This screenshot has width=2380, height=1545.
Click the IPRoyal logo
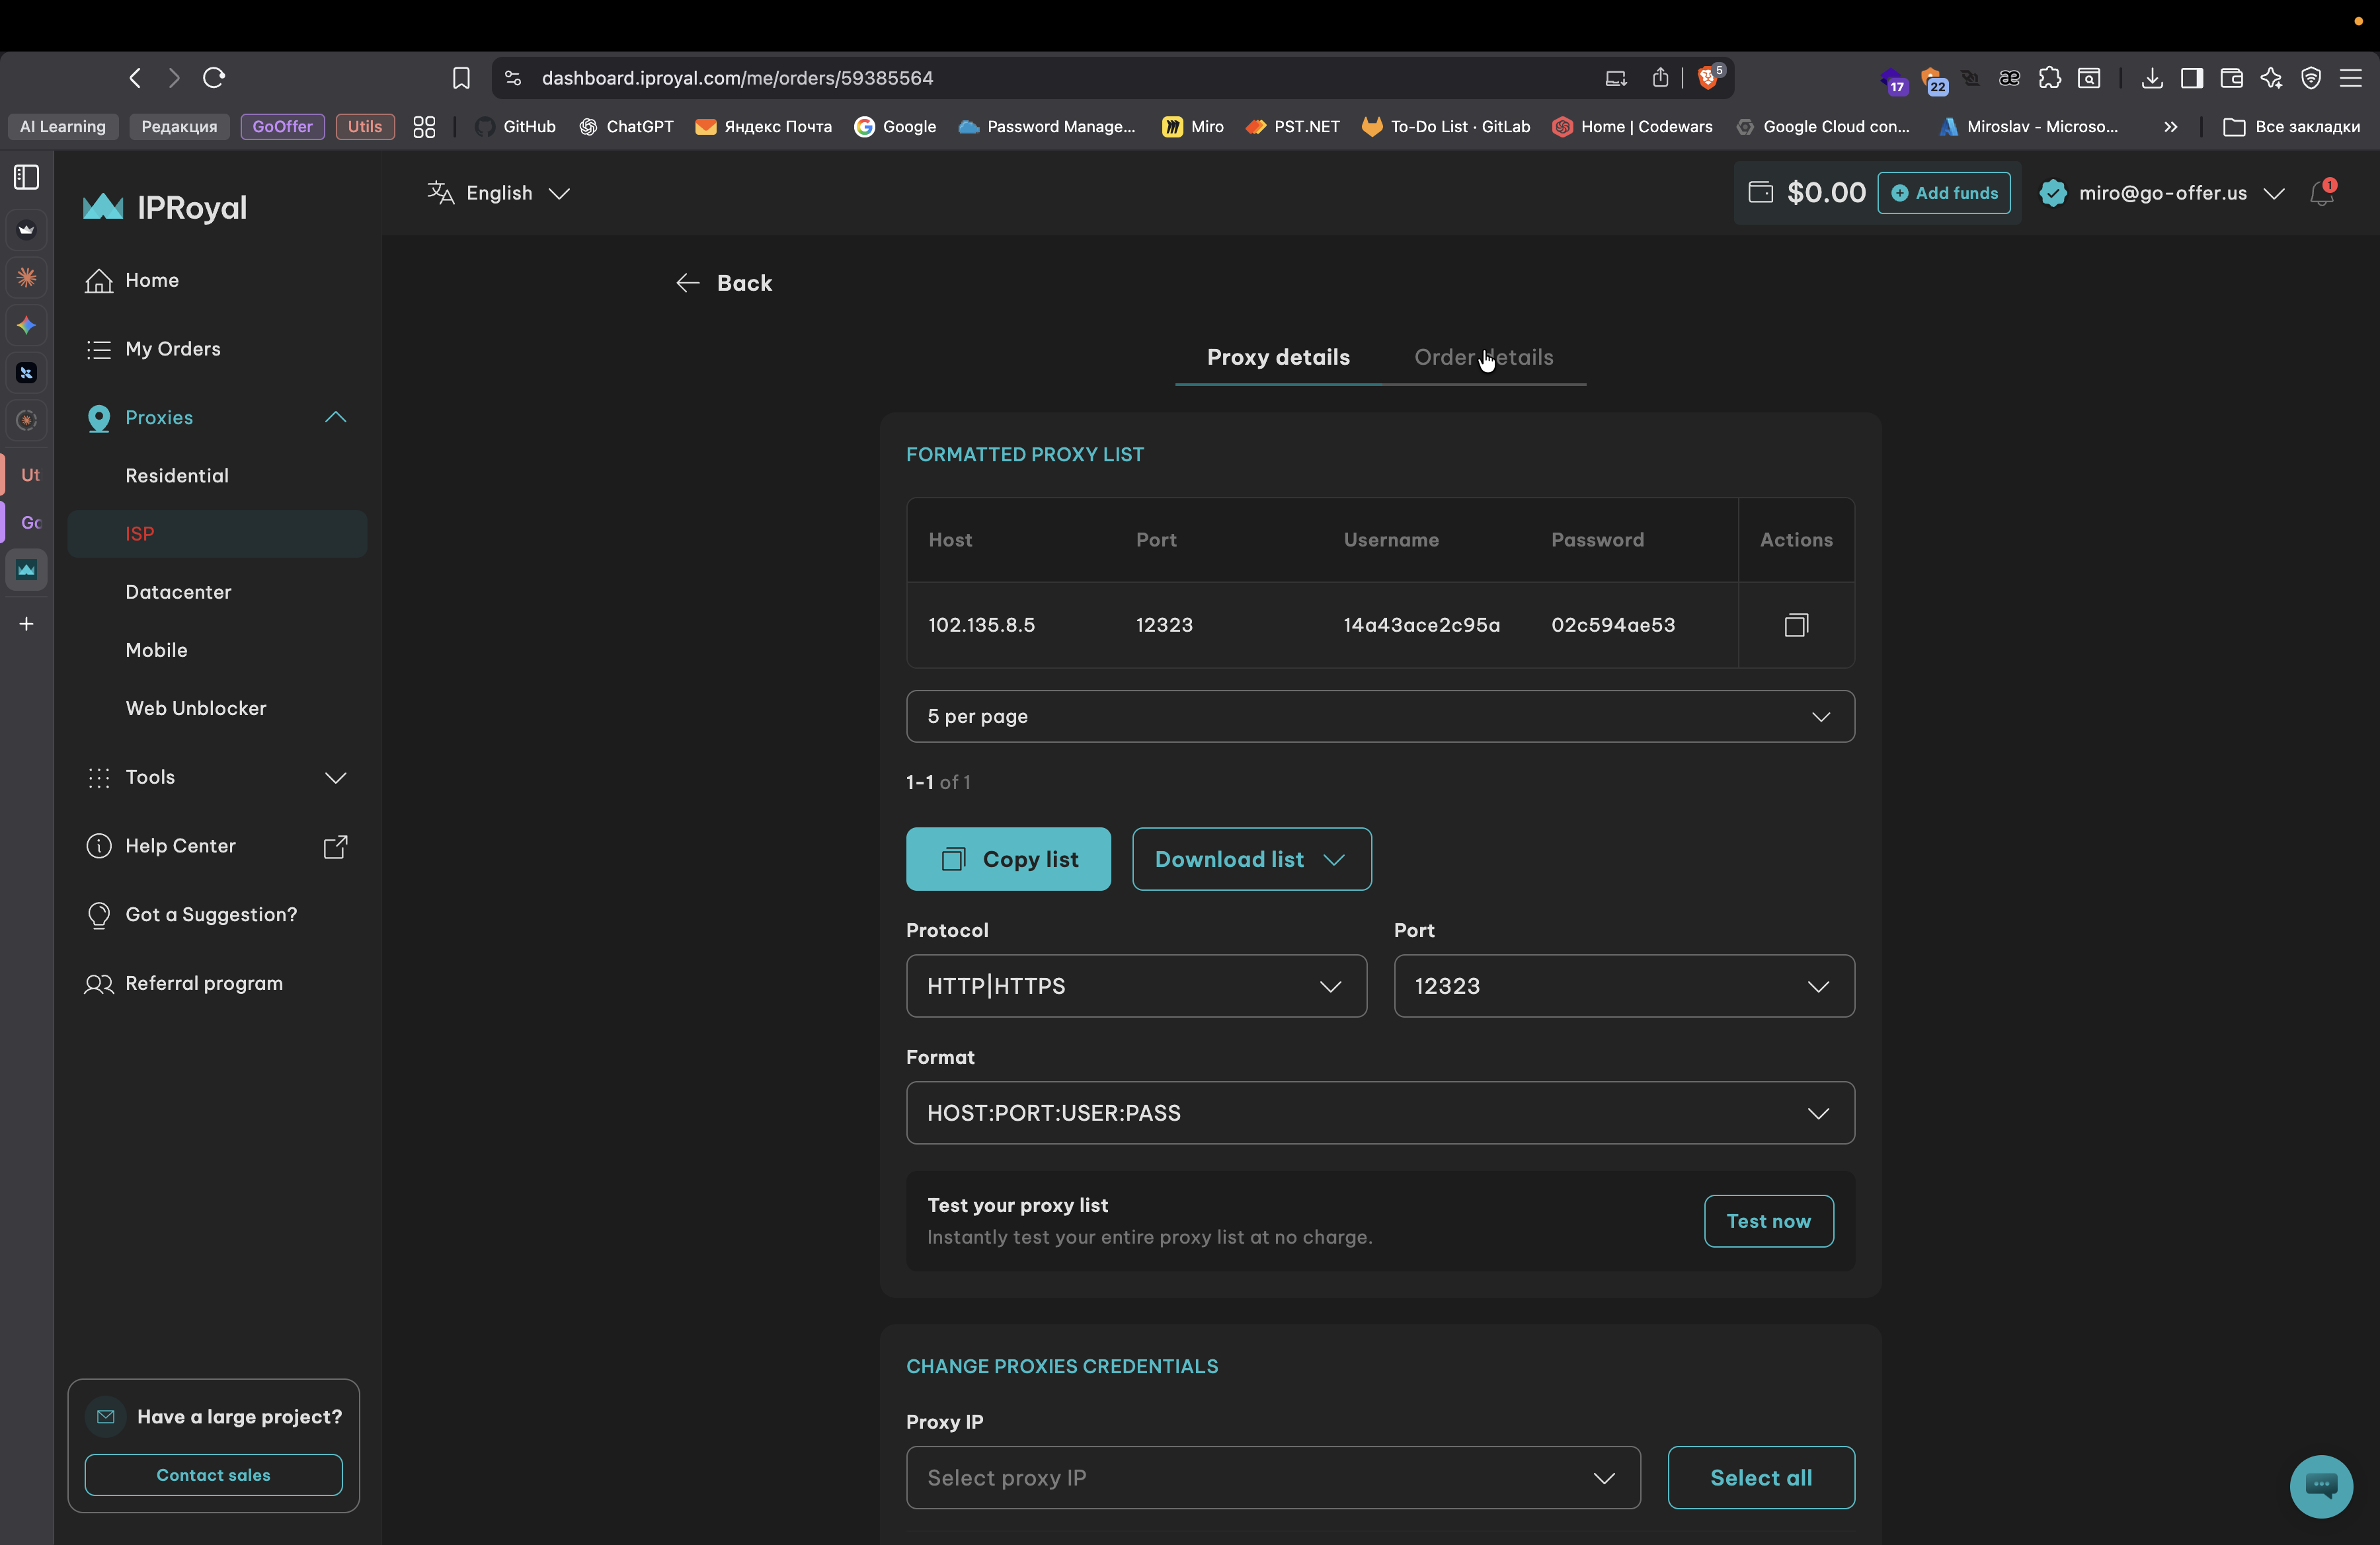pyautogui.click(x=165, y=207)
